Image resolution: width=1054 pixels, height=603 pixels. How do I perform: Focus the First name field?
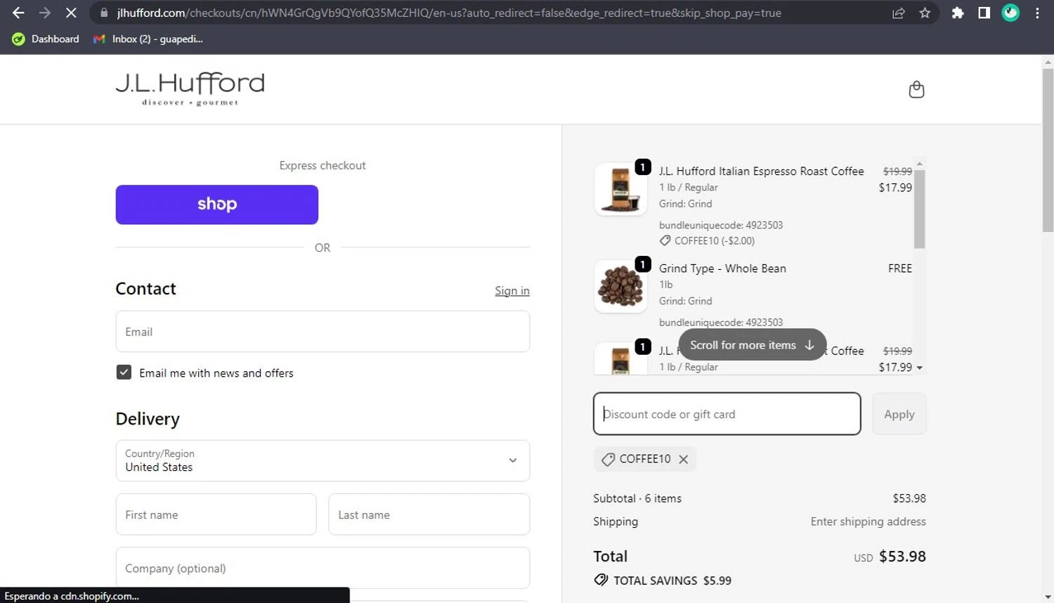(x=216, y=514)
